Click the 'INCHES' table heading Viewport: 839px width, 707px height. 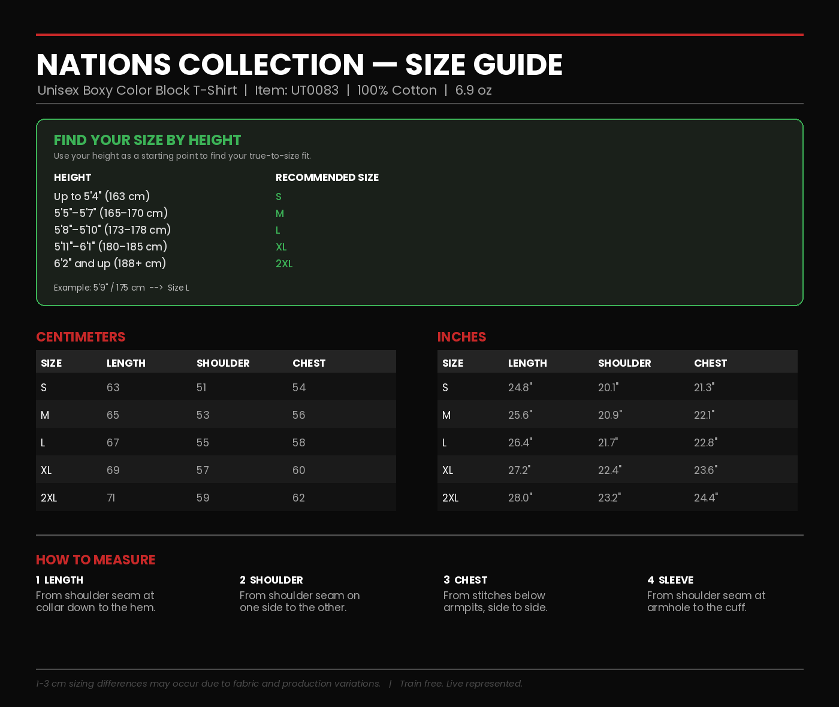click(462, 337)
